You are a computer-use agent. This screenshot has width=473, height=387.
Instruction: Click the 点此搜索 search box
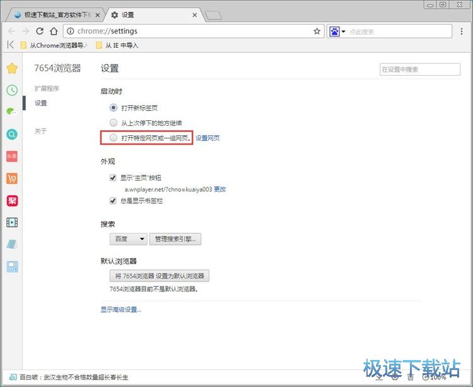(x=400, y=31)
